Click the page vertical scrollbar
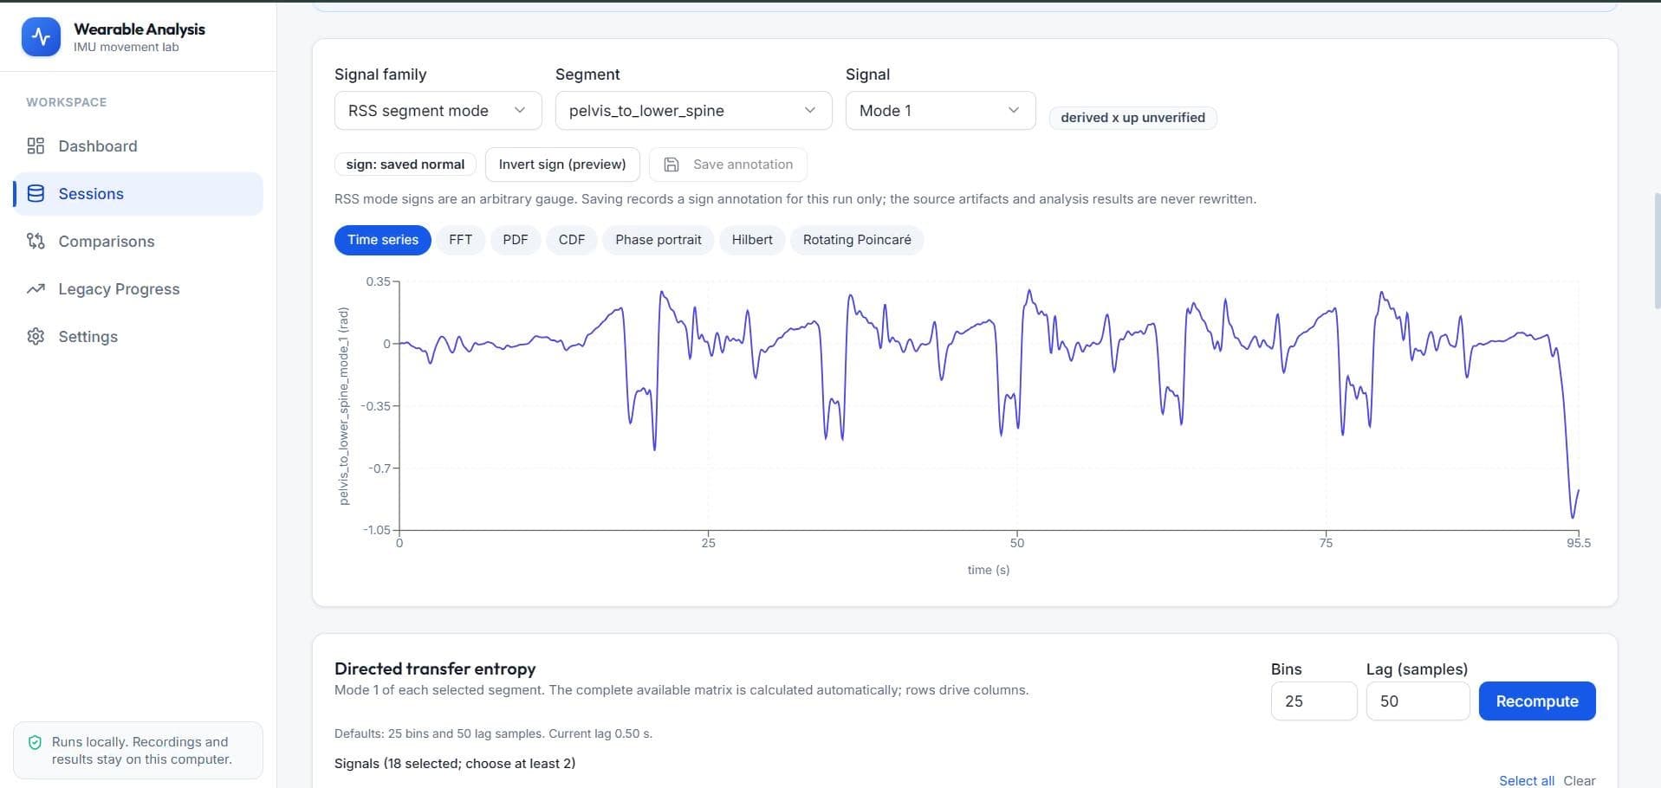Viewport: 1661px width, 788px height. tap(1657, 251)
